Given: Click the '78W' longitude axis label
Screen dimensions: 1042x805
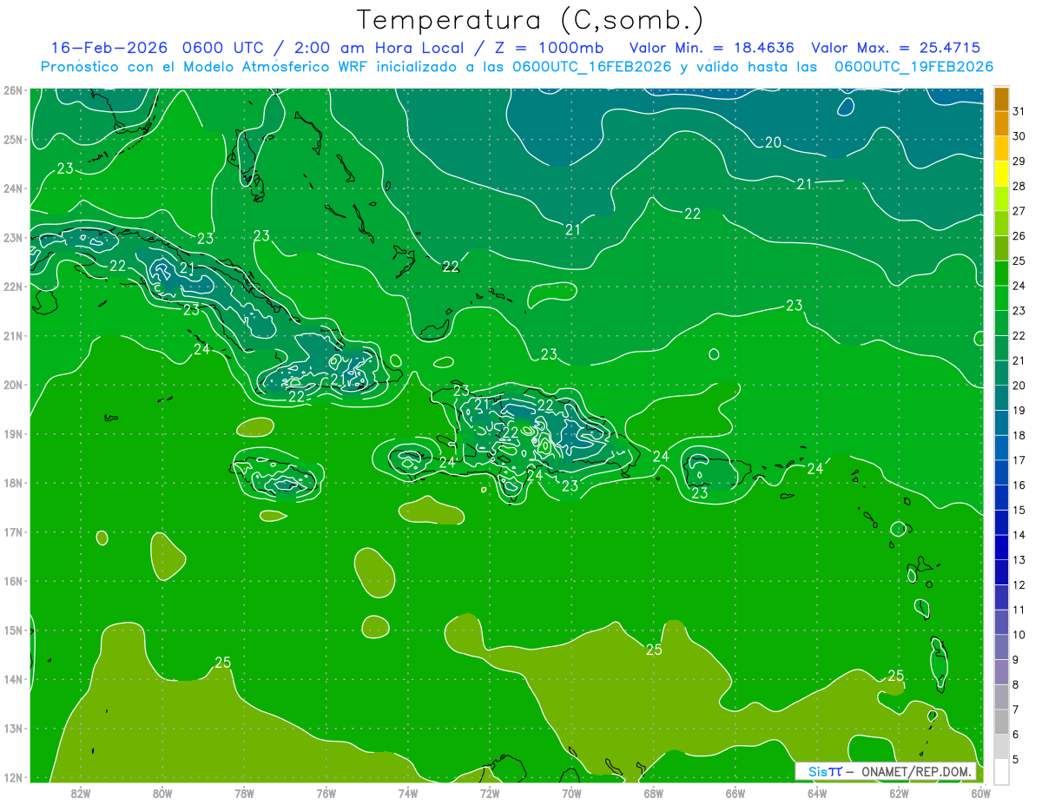Looking at the screenshot, I should [x=244, y=792].
